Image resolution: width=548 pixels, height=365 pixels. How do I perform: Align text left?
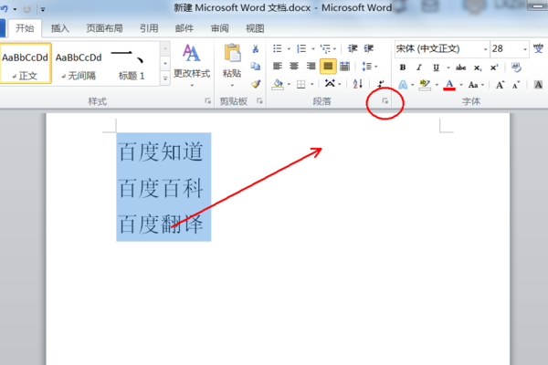pyautogui.click(x=278, y=66)
